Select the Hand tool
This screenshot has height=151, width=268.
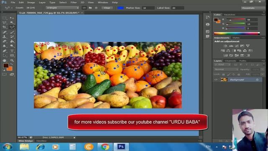coord(5,60)
